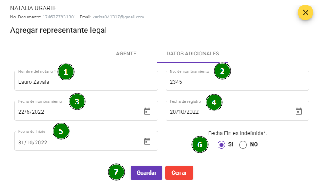
Task: Select SI for Fecha Fin es Indefinida
Action: pos(221,145)
